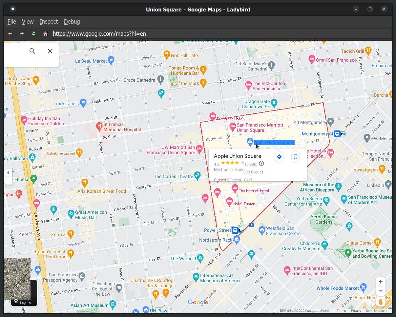
Task: Open the View menu
Action: click(28, 22)
